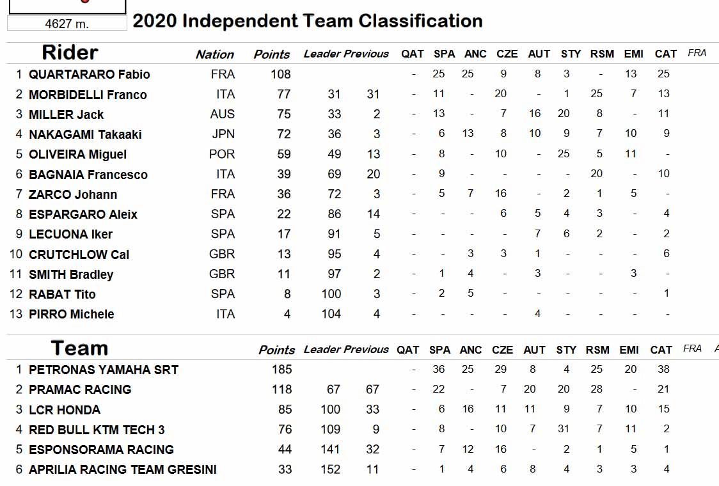The image size is (719, 486).
Task: Click the rider table CAT column header
Action: point(665,54)
